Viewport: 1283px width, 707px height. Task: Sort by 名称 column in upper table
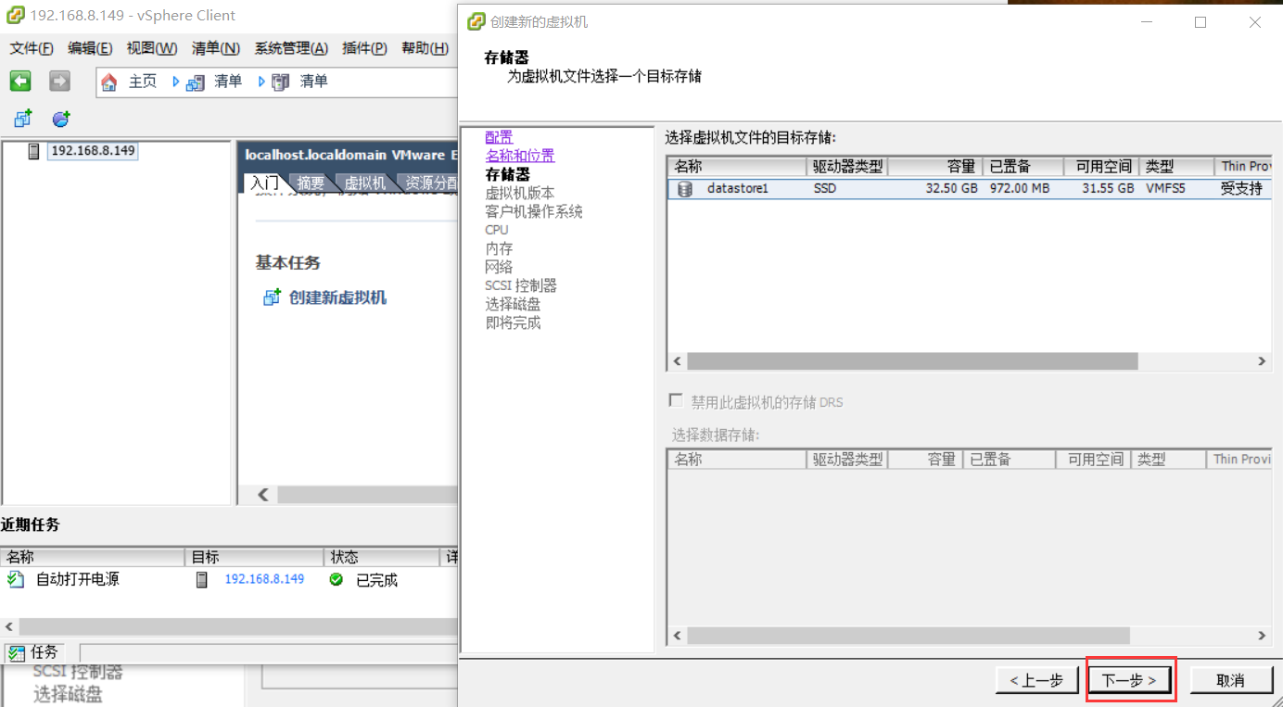click(737, 167)
